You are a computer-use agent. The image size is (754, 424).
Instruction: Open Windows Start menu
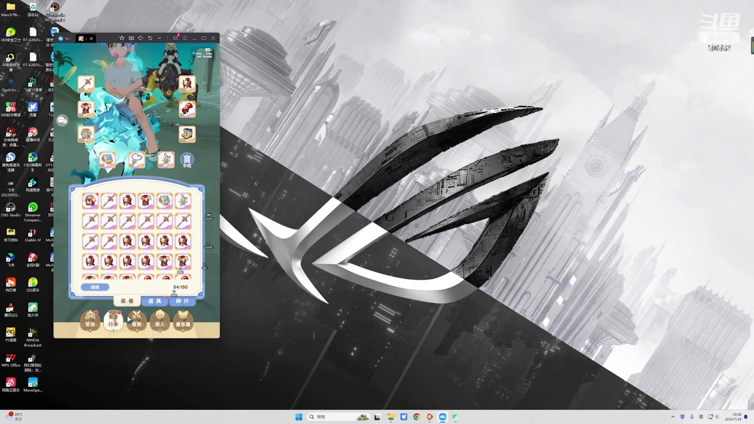[x=298, y=417]
